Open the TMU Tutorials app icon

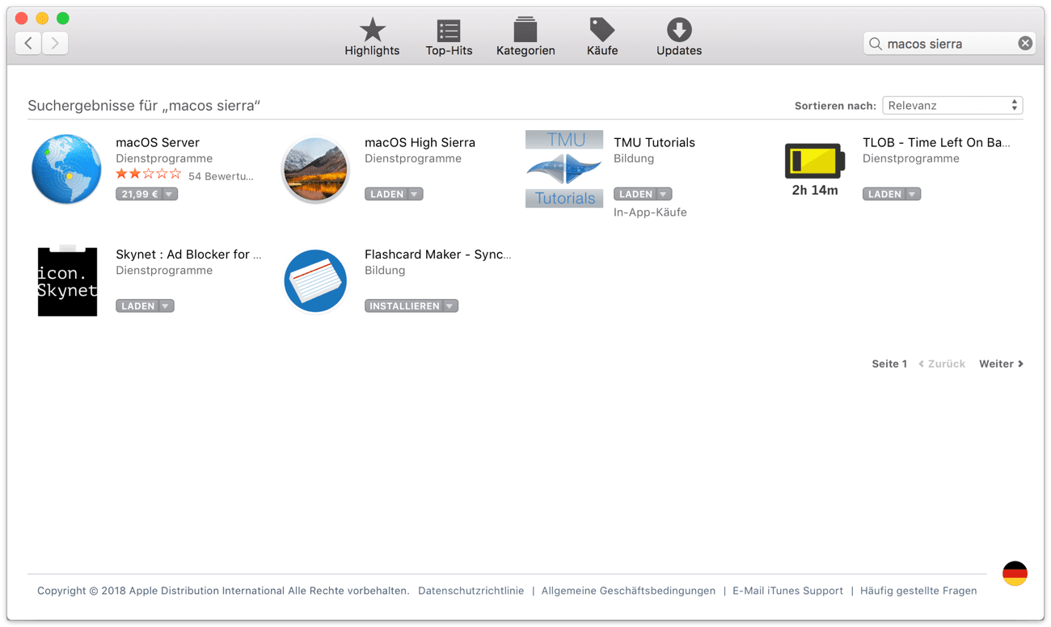click(564, 169)
